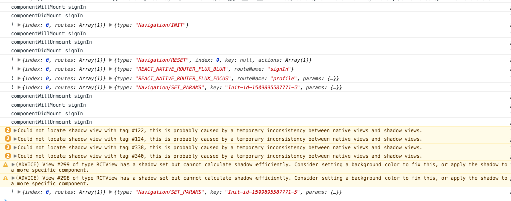Click the View #299 RCTView advice message text
This screenshot has height=201, width=511.
[259, 167]
